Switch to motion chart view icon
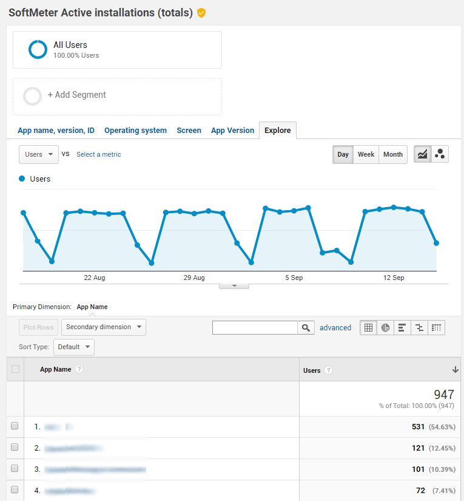Viewport: 464px width, 501px height. coord(440,154)
